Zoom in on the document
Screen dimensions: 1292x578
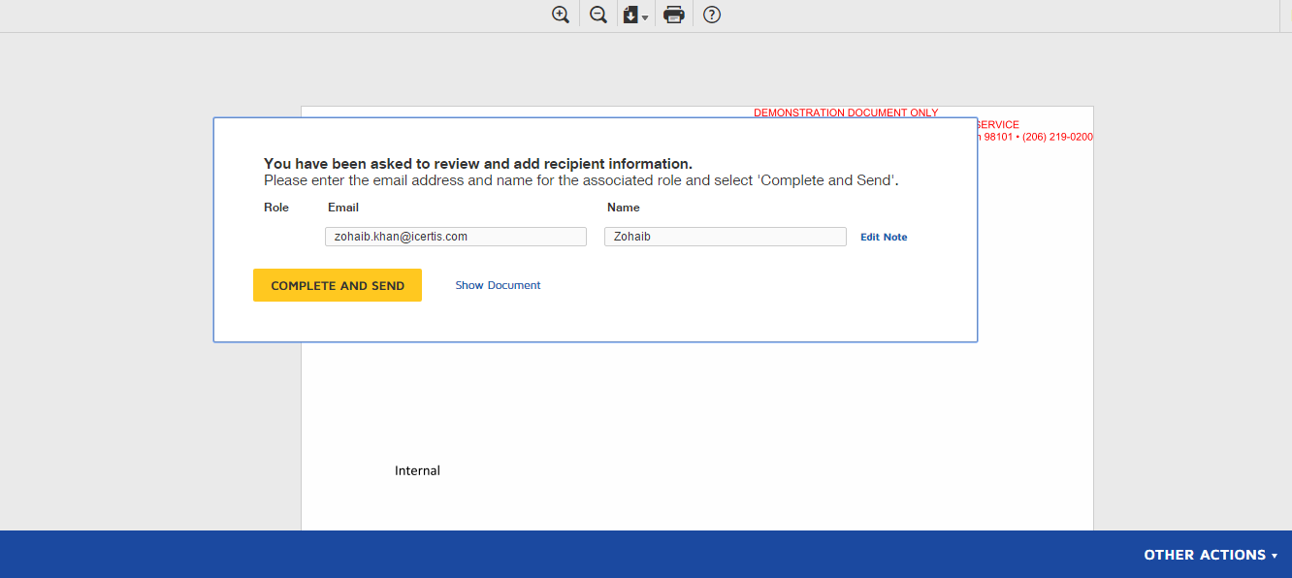[x=561, y=15]
